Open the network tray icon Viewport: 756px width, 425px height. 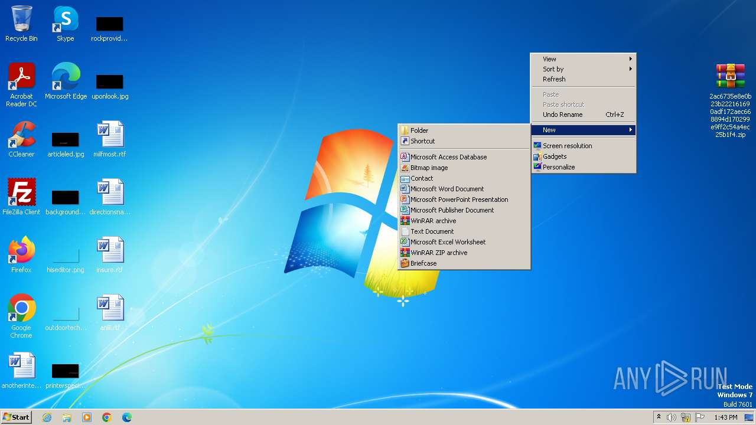(x=686, y=417)
